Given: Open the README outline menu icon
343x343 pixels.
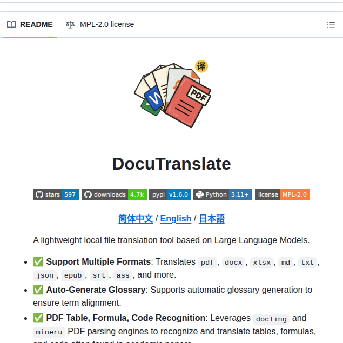Looking at the screenshot, I should click(x=331, y=25).
